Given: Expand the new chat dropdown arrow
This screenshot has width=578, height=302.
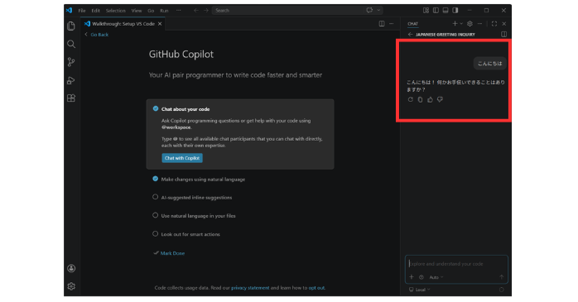Looking at the screenshot, I should pyautogui.click(x=460, y=23).
